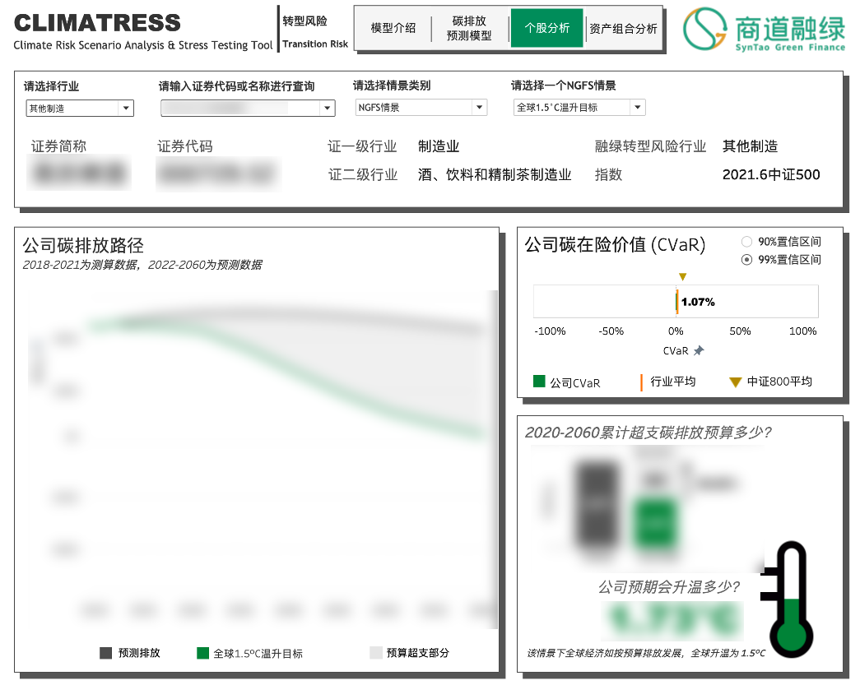Click the pin icon next to CVaR
Image resolution: width=860 pixels, height=685 pixels.
click(699, 351)
